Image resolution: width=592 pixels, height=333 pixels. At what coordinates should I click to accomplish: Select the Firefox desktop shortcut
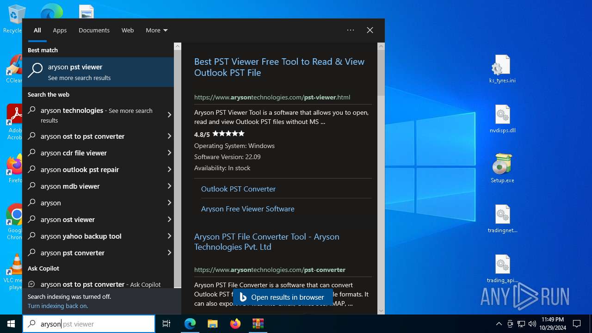click(x=15, y=169)
